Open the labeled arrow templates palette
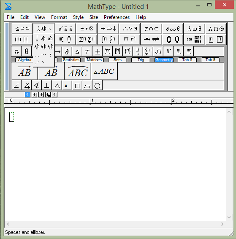The width and height of the screenshot is (236, 239). (x=151, y=39)
